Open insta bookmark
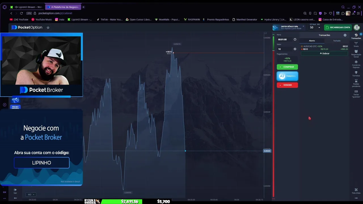This screenshot has width=363, height=204. click(60, 20)
